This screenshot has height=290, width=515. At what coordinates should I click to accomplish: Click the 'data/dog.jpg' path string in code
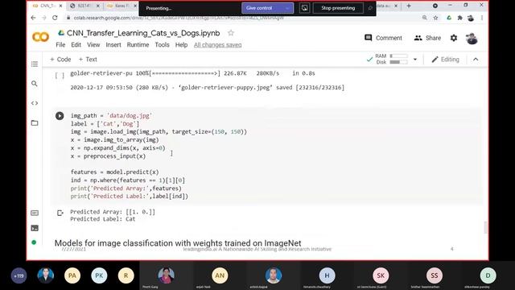[130, 116]
